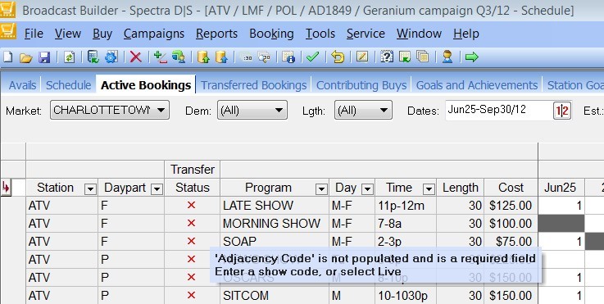The width and height of the screenshot is (604, 304).
Task: Click the :30 spot length icon
Action: [x=246, y=58]
